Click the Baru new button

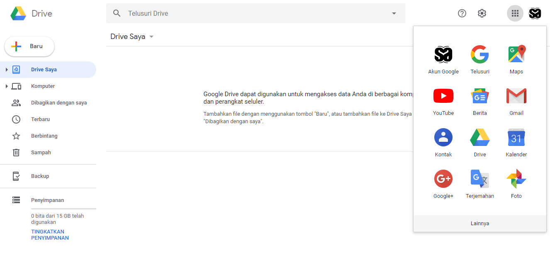tap(29, 46)
